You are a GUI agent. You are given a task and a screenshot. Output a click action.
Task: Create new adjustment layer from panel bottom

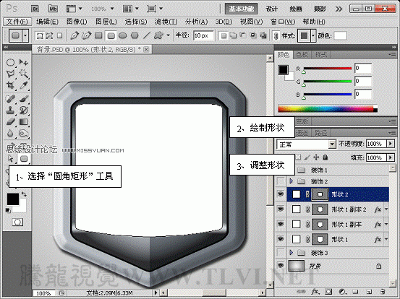[x=342, y=291]
